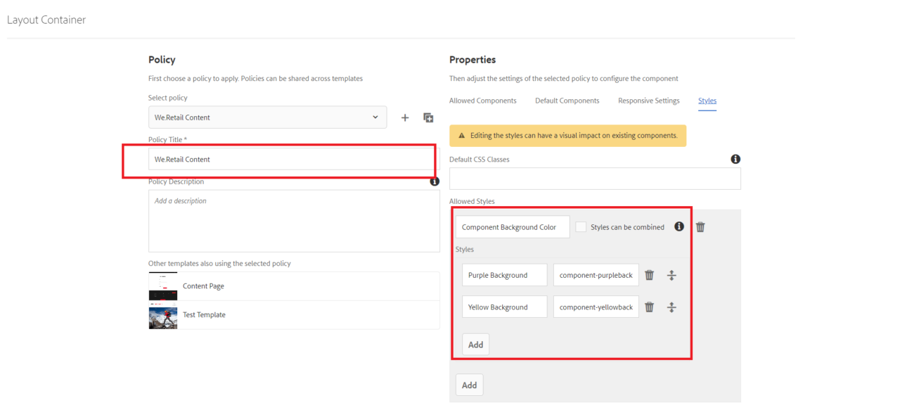Open the Responsive Settings tab

pyautogui.click(x=648, y=101)
